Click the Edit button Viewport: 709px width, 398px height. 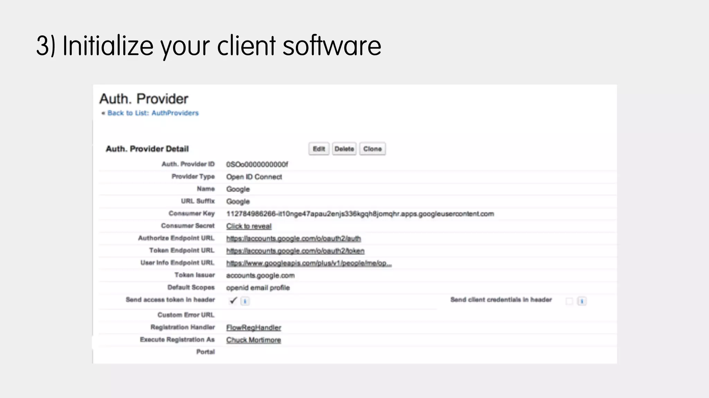click(319, 149)
